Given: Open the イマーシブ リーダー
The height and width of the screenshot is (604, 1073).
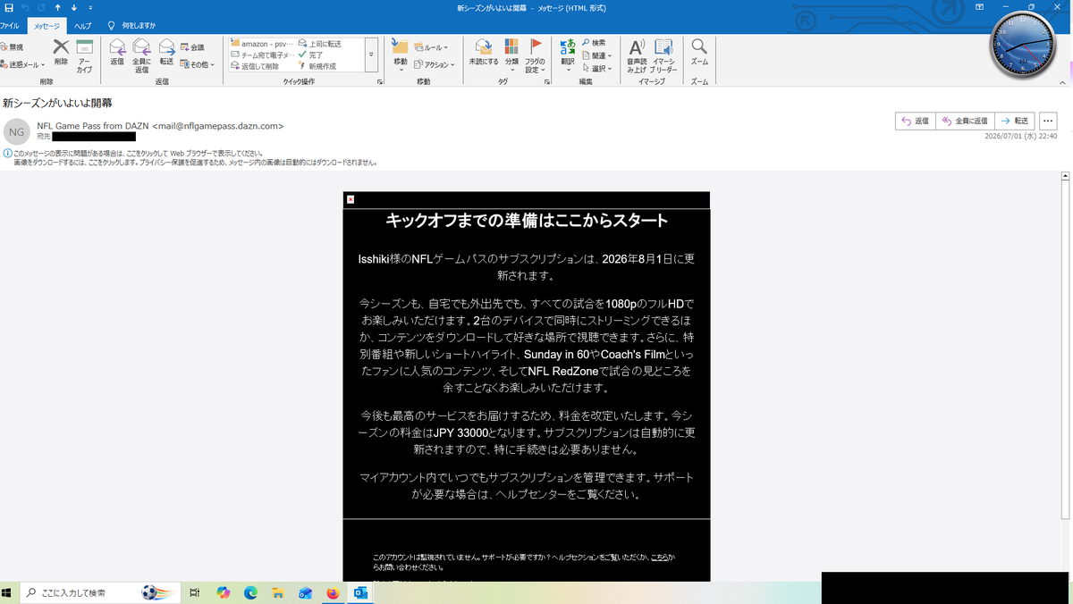Looking at the screenshot, I should 663,55.
